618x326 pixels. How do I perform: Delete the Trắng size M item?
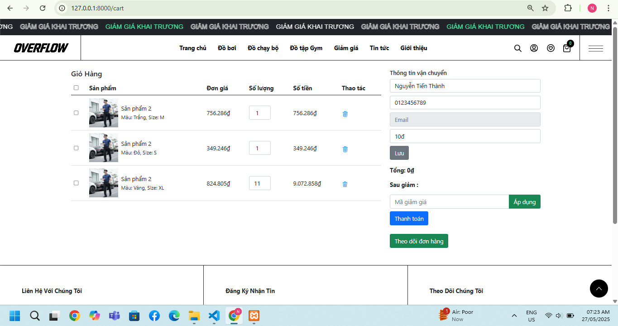[345, 114]
